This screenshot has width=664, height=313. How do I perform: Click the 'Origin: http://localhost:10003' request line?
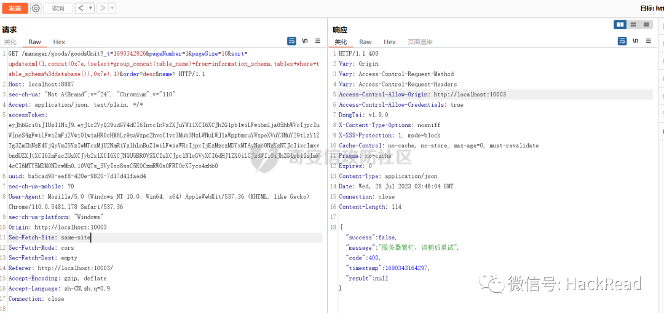click(58, 227)
